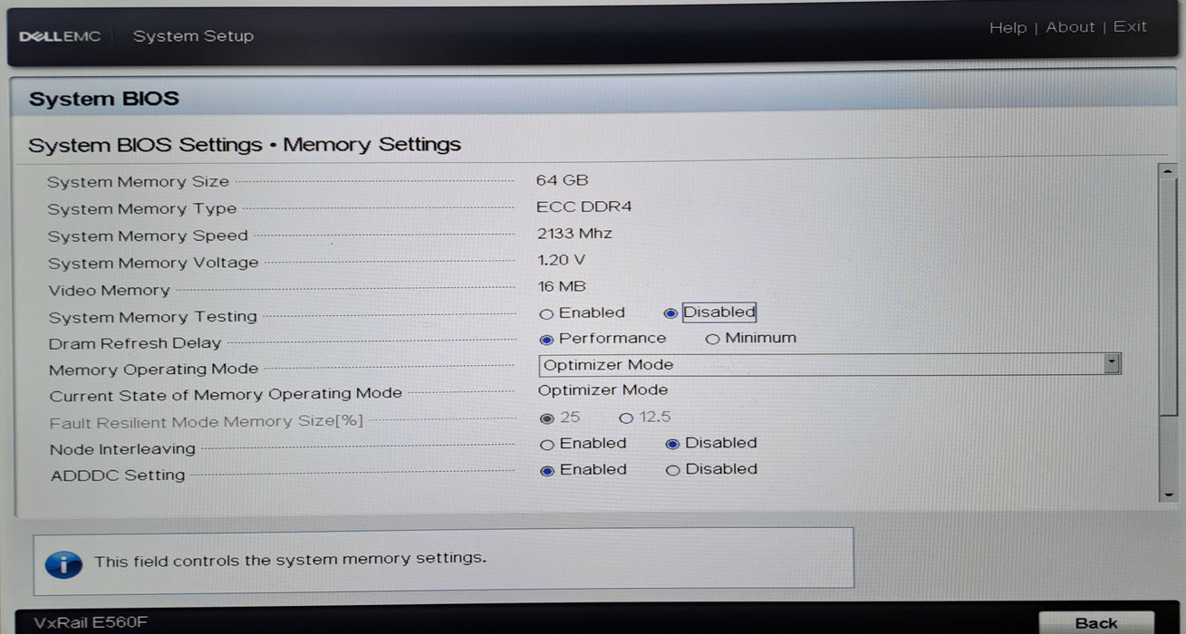This screenshot has width=1186, height=634.
Task: Click the System Memory Voltage label
Action: pos(153,264)
